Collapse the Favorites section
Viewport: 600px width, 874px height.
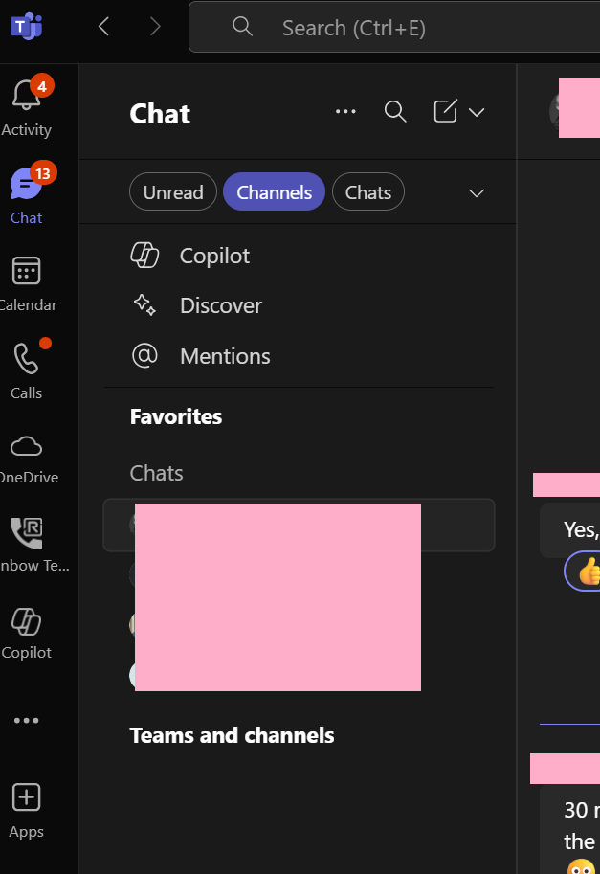[176, 416]
